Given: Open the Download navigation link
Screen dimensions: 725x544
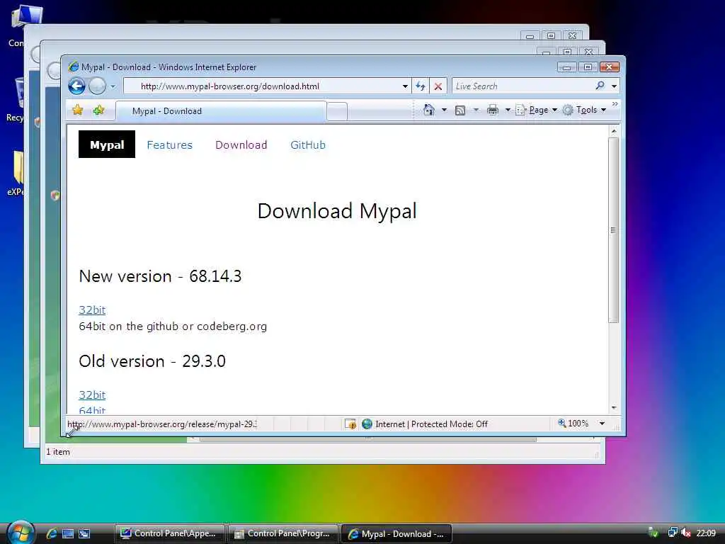Looking at the screenshot, I should pos(241,144).
